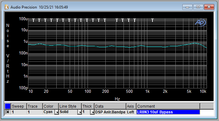Click the 500 Hz x-axis label
This screenshot has width=219, height=121.
point(129,92)
